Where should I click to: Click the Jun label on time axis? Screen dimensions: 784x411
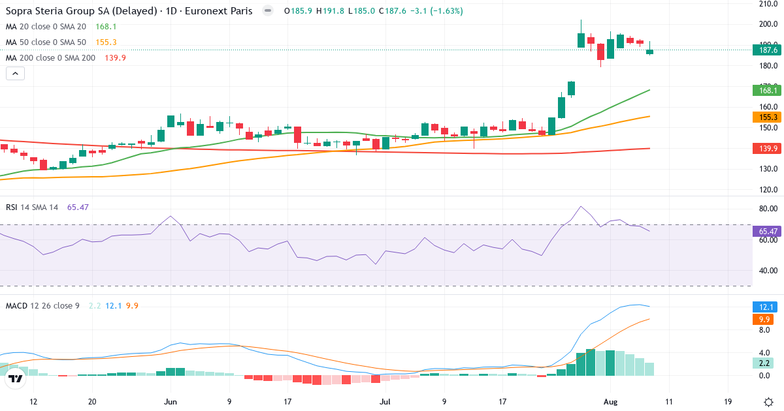tap(171, 402)
